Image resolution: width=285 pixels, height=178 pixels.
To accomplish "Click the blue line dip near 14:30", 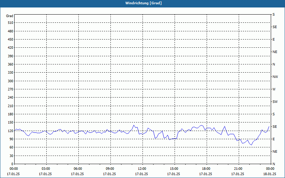I will pyautogui.click(x=170, y=140).
